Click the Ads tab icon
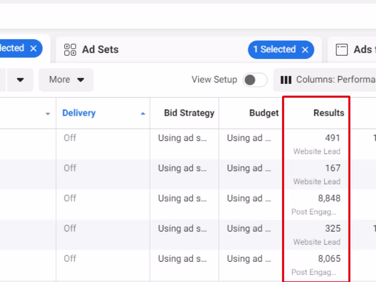 pyautogui.click(x=341, y=49)
